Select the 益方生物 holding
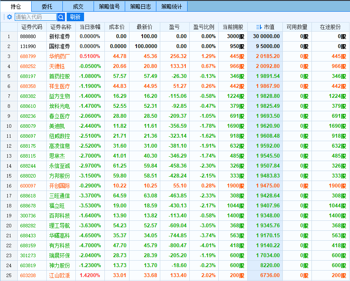The width and height of the screenshot is (350, 281). pyautogui.click(x=60, y=96)
